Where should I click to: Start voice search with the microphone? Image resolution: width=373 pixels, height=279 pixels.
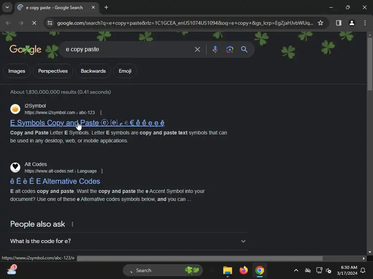(x=215, y=49)
